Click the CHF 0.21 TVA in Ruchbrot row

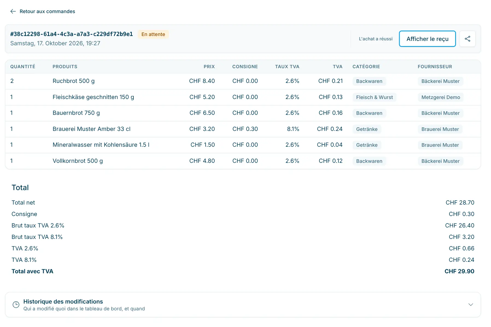click(330, 81)
